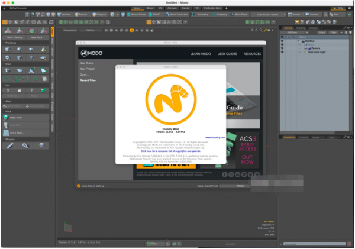Select Directional Light in the scene tree
The height and width of the screenshot is (249, 355).
click(x=317, y=52)
